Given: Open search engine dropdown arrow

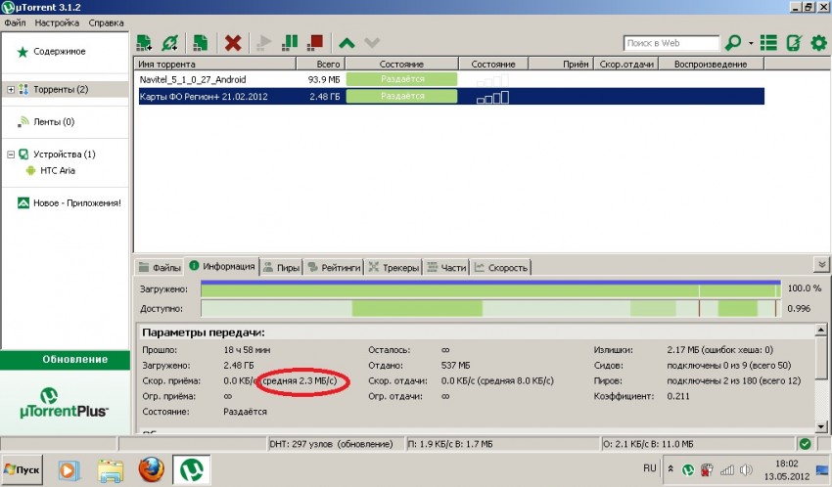Looking at the screenshot, I should (751, 43).
